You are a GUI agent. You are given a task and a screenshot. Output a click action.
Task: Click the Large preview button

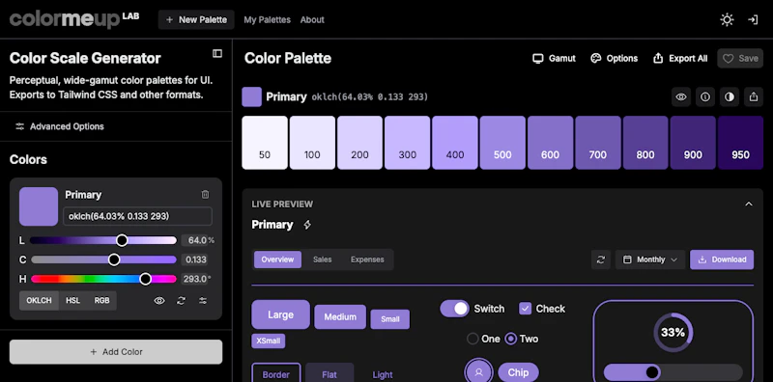280,314
